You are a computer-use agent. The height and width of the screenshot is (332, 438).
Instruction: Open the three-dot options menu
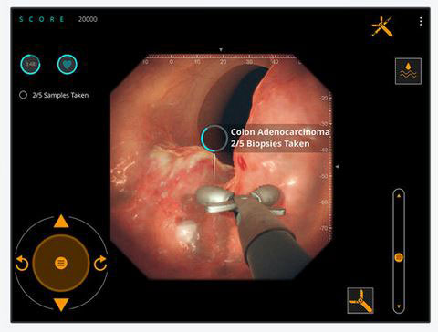(x=421, y=21)
